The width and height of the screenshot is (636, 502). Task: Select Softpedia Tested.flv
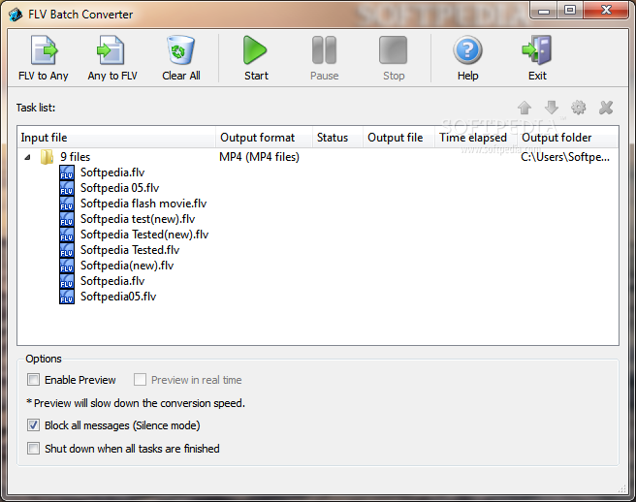[130, 250]
